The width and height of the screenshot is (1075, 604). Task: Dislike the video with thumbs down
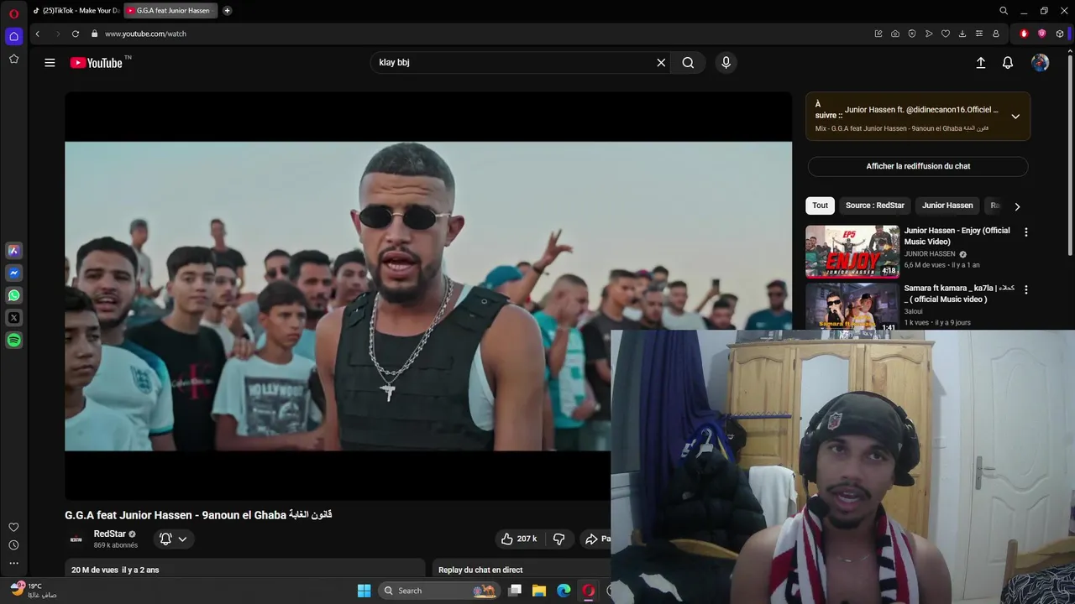[x=558, y=539]
